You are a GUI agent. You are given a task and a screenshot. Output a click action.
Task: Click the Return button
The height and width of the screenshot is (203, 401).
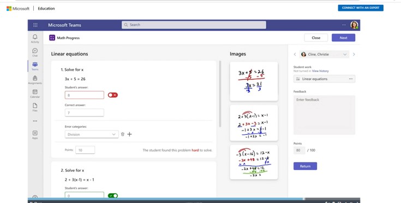tap(305, 166)
